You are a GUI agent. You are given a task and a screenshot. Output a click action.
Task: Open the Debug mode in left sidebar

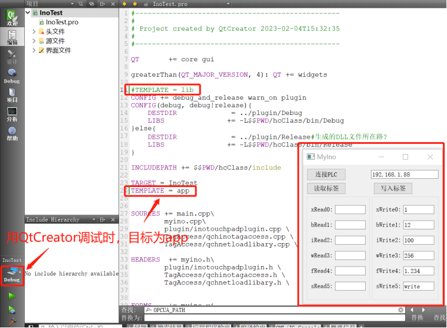click(12, 76)
